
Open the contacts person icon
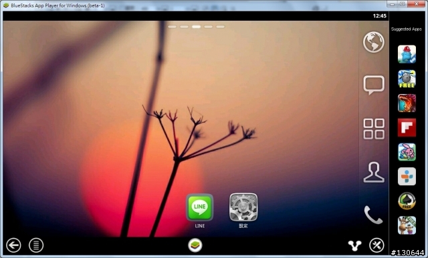tap(374, 172)
